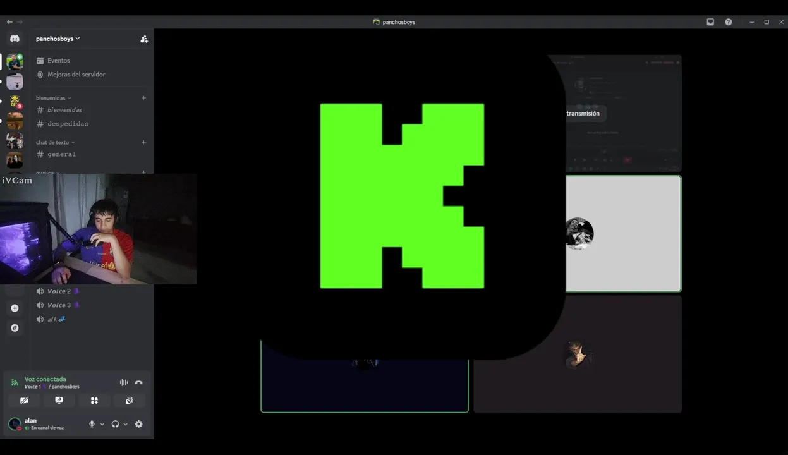The image size is (788, 455).
Task: Click the Eventos calendar icon
Action: click(x=40, y=61)
